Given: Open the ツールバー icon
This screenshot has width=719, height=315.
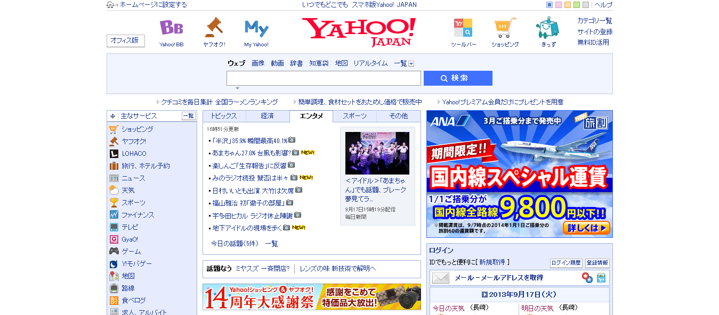Looking at the screenshot, I should pos(463,28).
